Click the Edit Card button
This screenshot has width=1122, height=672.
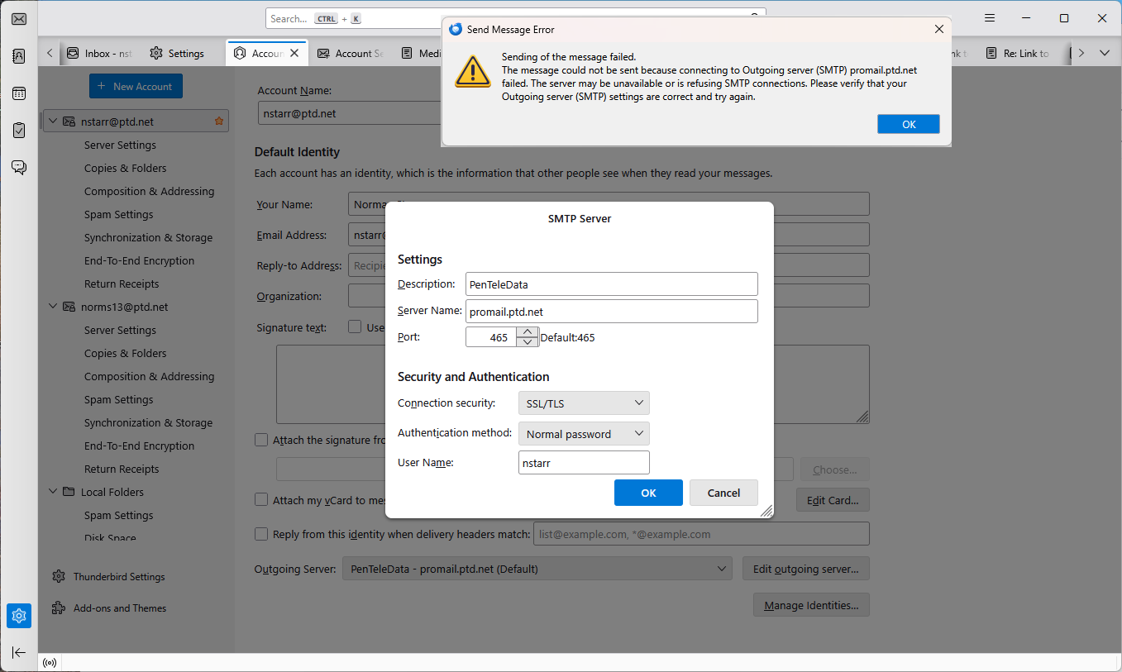coord(833,500)
